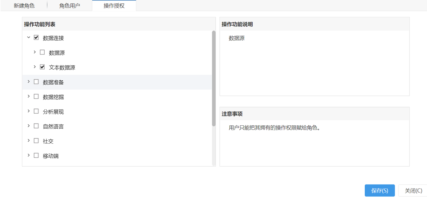Screen dimensions: 427x198
Task: Expand the 自然语言 node
Action: (28, 125)
